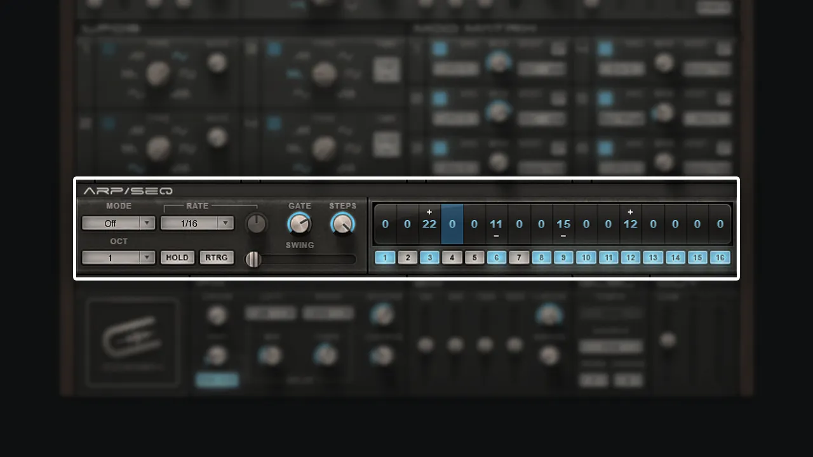The width and height of the screenshot is (813, 457).
Task: Disable sequencer step button 6
Action: point(497,258)
